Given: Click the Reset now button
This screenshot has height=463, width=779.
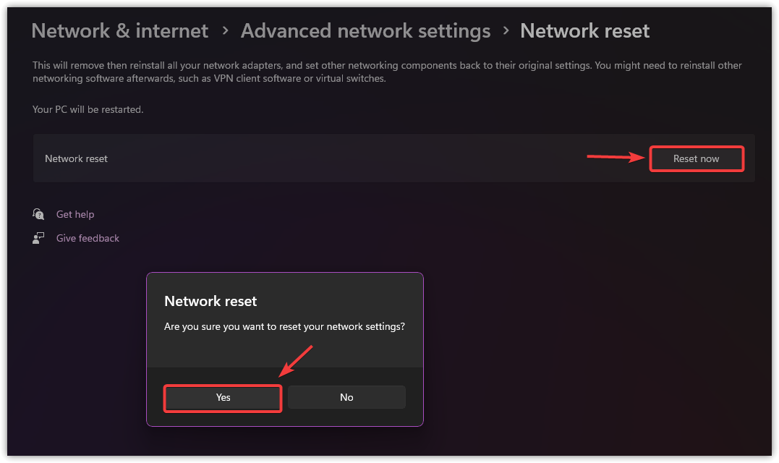Looking at the screenshot, I should coord(696,158).
